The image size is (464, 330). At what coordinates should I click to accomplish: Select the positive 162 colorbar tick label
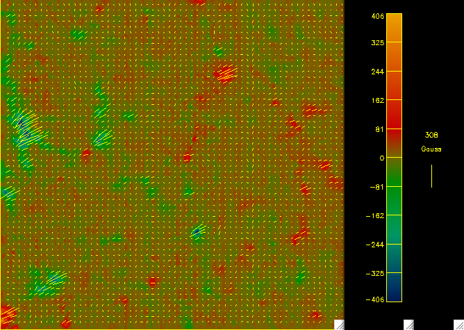point(378,100)
